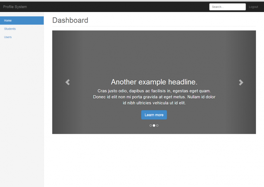Click the Dashboard page heading
This screenshot has height=187, width=264.
click(70, 20)
